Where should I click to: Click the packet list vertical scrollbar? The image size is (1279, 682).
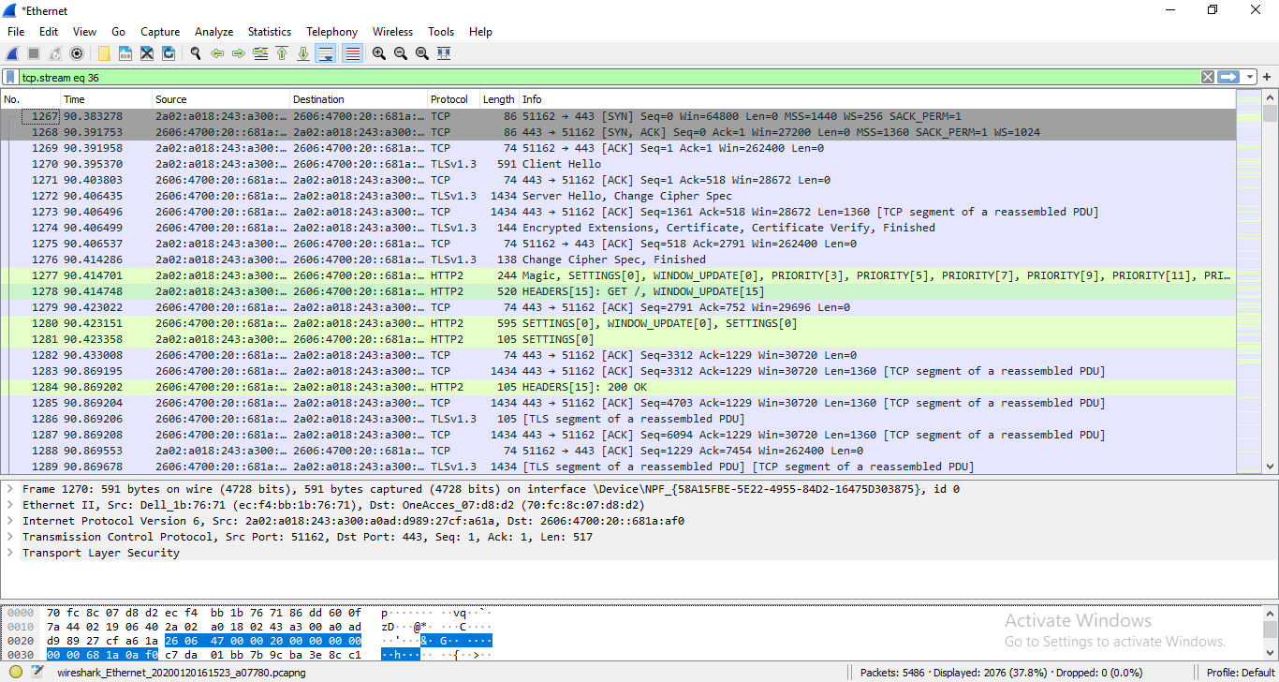tap(1270, 282)
